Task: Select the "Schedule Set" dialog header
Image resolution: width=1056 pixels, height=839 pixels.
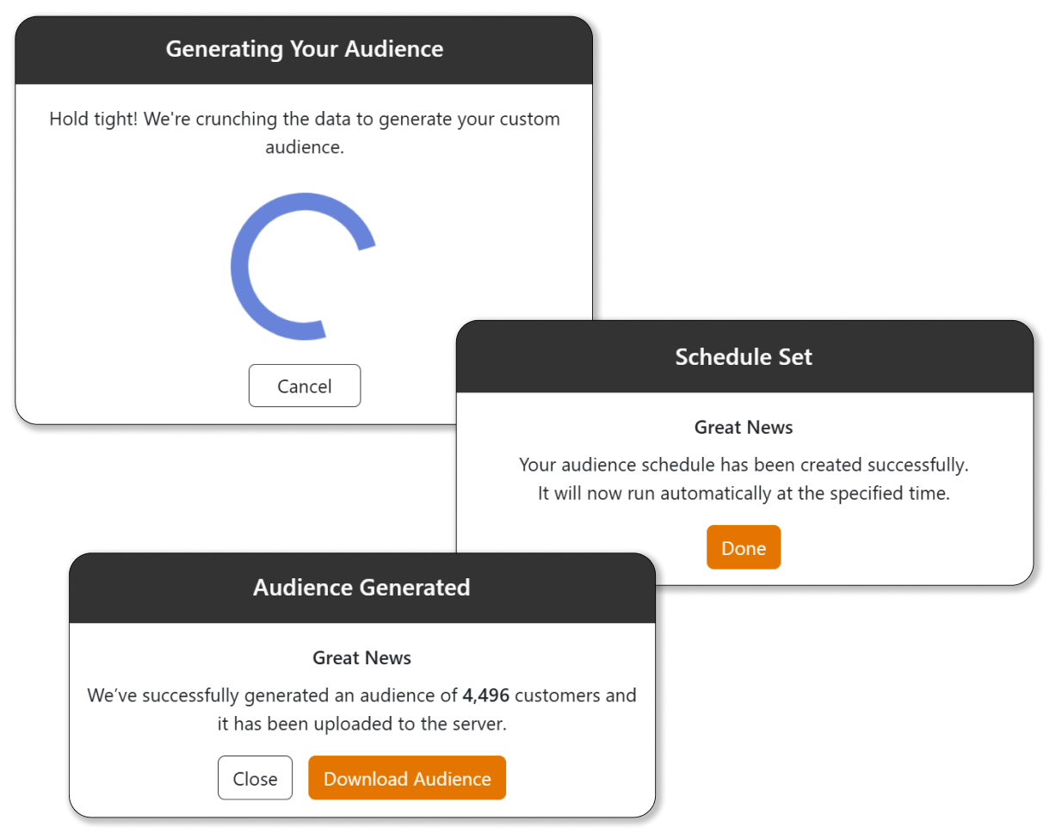Action: click(x=744, y=357)
